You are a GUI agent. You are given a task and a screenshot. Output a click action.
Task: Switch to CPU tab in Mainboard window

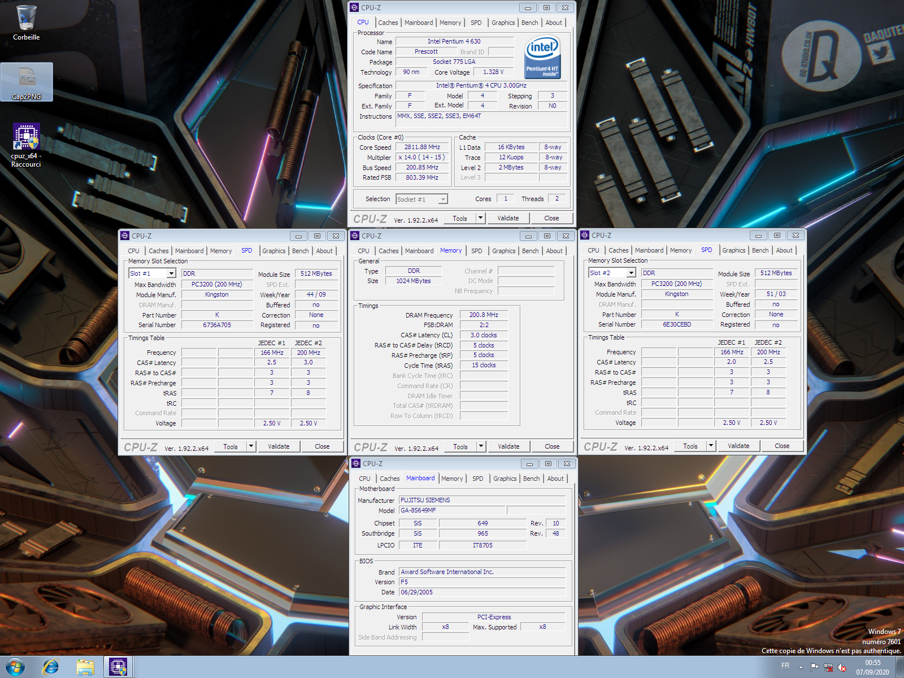coord(365,479)
